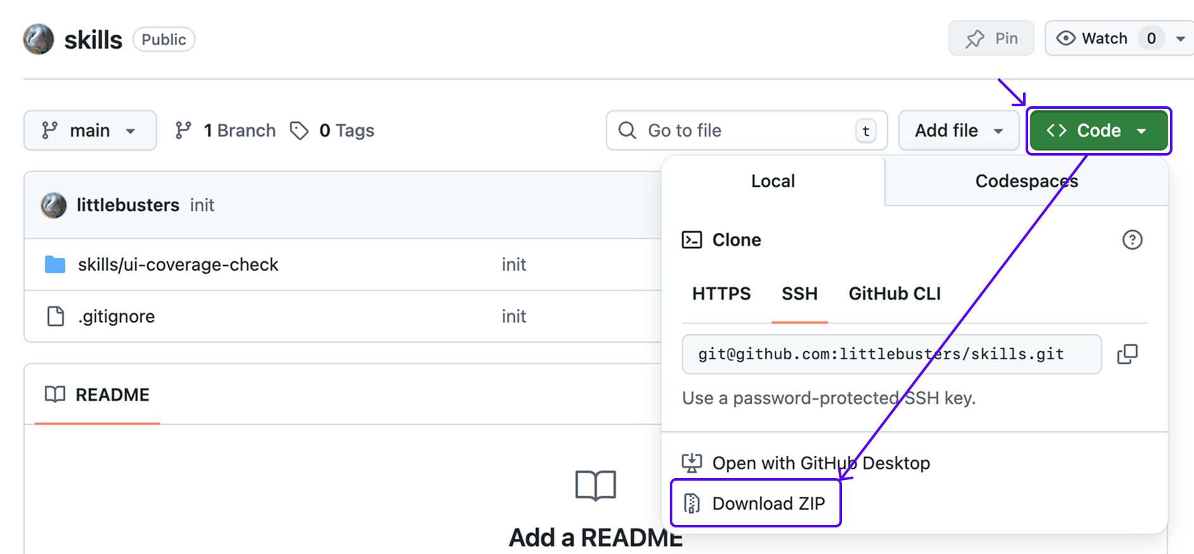
Task: Click the search magnifier icon in Go to file
Action: [627, 130]
